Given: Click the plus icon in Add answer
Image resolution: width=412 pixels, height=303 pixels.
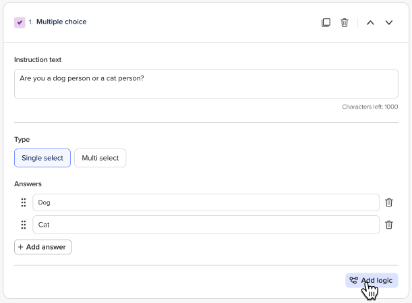Looking at the screenshot, I should [x=20, y=247].
